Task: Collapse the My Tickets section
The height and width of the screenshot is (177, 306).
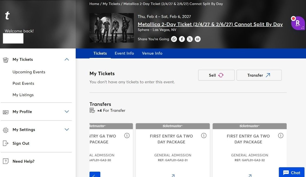Action: point(67,60)
